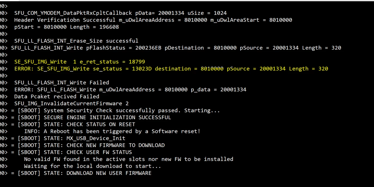Select Waiting for the local download line
The width and height of the screenshot is (374, 187).
(93, 166)
